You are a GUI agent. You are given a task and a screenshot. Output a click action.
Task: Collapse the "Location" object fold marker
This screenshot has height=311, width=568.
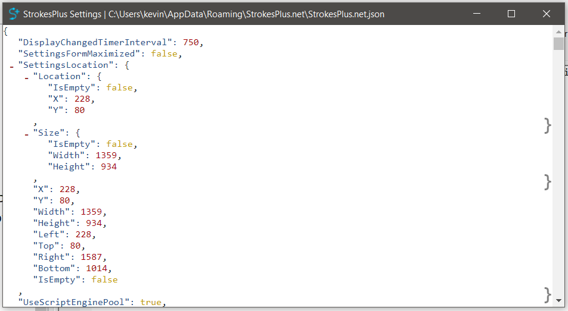click(26, 78)
